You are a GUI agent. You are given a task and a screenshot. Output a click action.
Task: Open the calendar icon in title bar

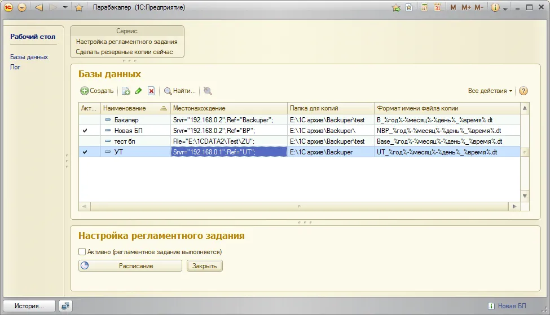437,8
